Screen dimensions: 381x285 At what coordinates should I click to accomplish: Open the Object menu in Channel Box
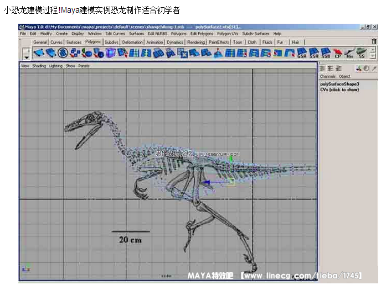click(344, 76)
